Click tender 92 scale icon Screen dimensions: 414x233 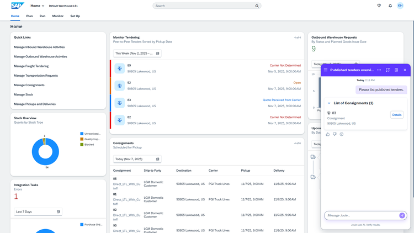point(120,86)
